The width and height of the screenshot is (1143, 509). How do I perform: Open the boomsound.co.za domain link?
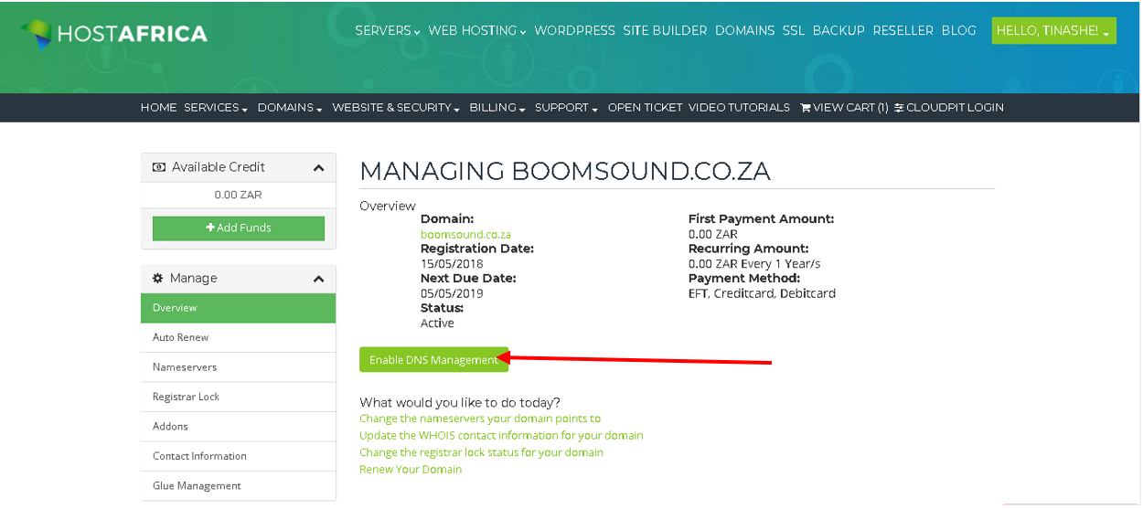coord(465,235)
